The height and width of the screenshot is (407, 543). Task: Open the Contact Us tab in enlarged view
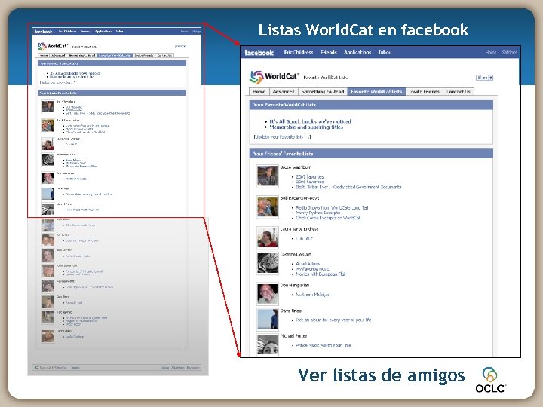pos(459,91)
